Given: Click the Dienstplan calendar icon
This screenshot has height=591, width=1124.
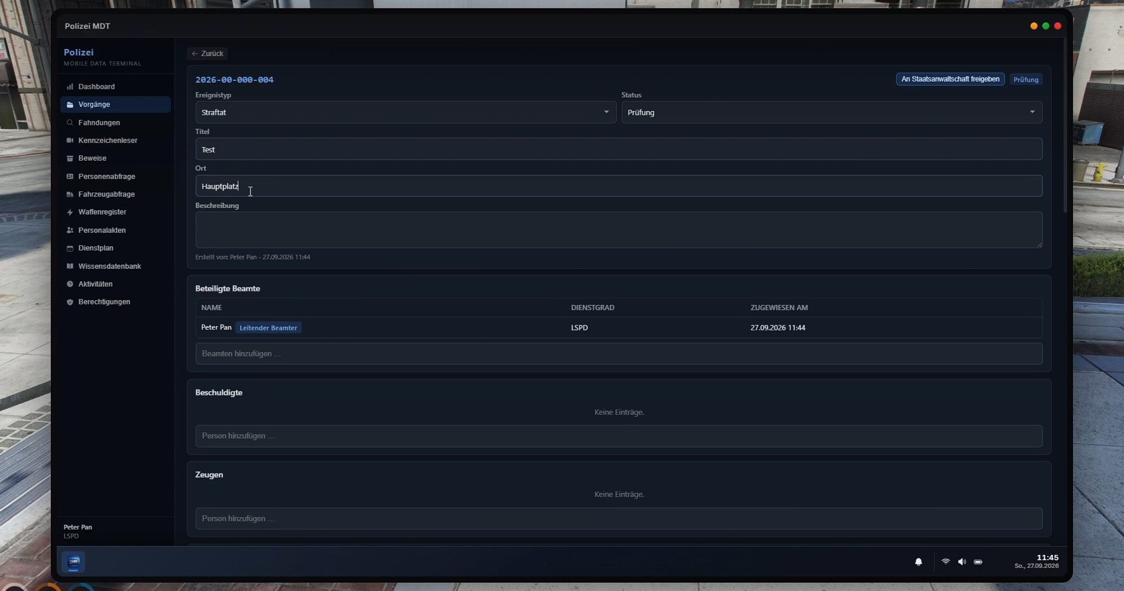Looking at the screenshot, I should 70,248.
